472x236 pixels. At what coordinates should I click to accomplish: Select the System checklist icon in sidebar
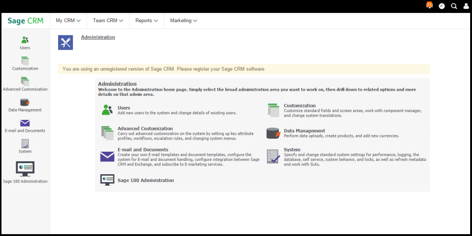pos(25,144)
